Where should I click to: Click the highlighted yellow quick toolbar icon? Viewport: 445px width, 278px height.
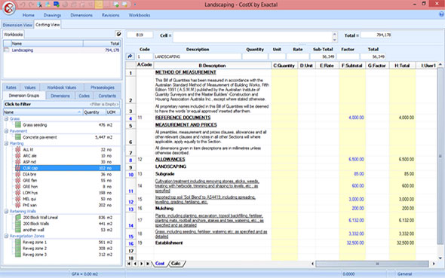[x=99, y=5]
